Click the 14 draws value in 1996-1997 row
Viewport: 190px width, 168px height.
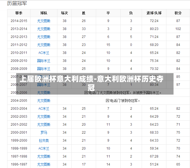(x=108, y=164)
